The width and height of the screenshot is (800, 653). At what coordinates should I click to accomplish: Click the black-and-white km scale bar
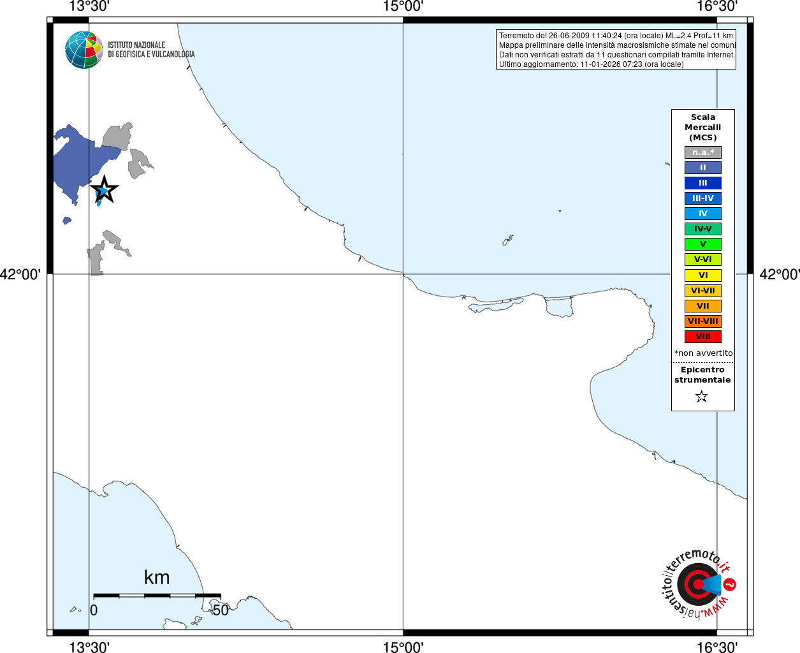(157, 596)
